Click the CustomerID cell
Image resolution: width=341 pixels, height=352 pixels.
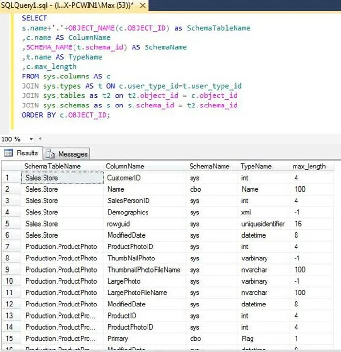coord(145,178)
